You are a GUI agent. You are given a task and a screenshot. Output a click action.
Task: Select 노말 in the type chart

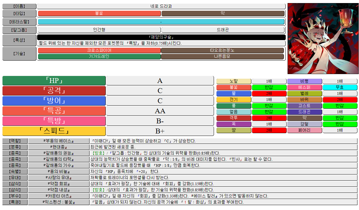(x=234, y=81)
